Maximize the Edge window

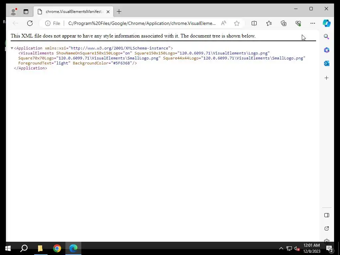pyautogui.click(x=311, y=9)
